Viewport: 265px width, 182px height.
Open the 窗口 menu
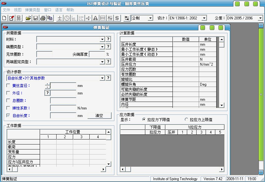point(47,10)
